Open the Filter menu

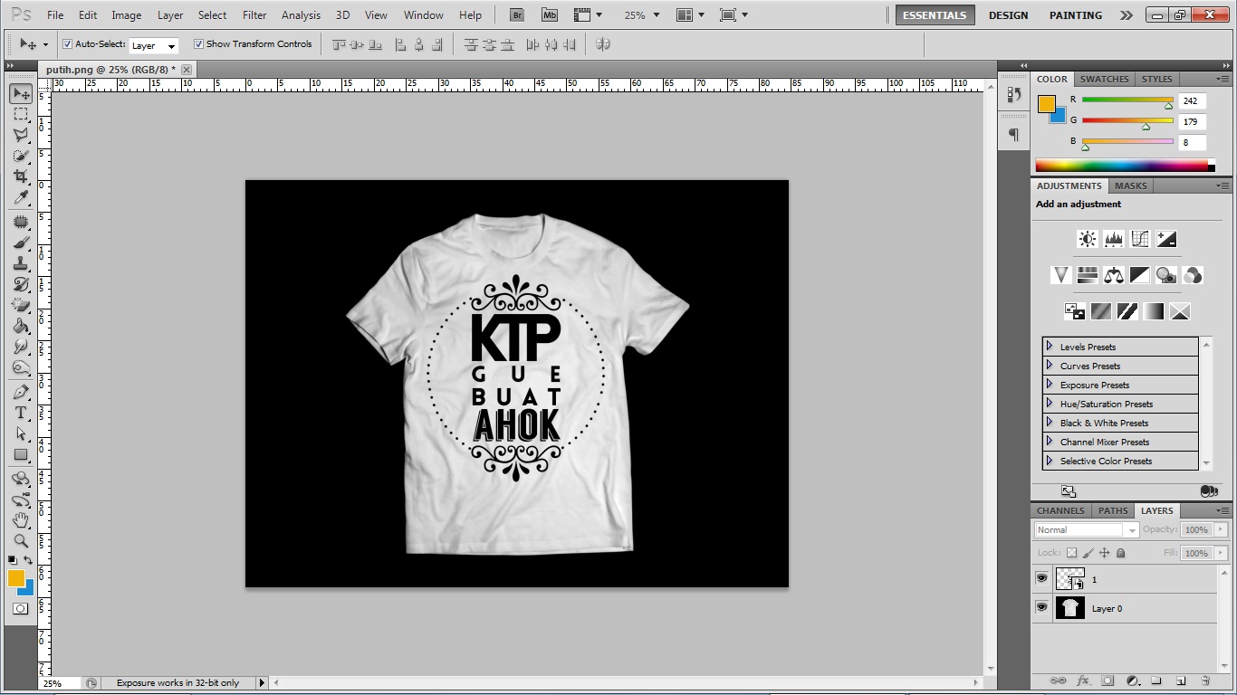pyautogui.click(x=254, y=14)
